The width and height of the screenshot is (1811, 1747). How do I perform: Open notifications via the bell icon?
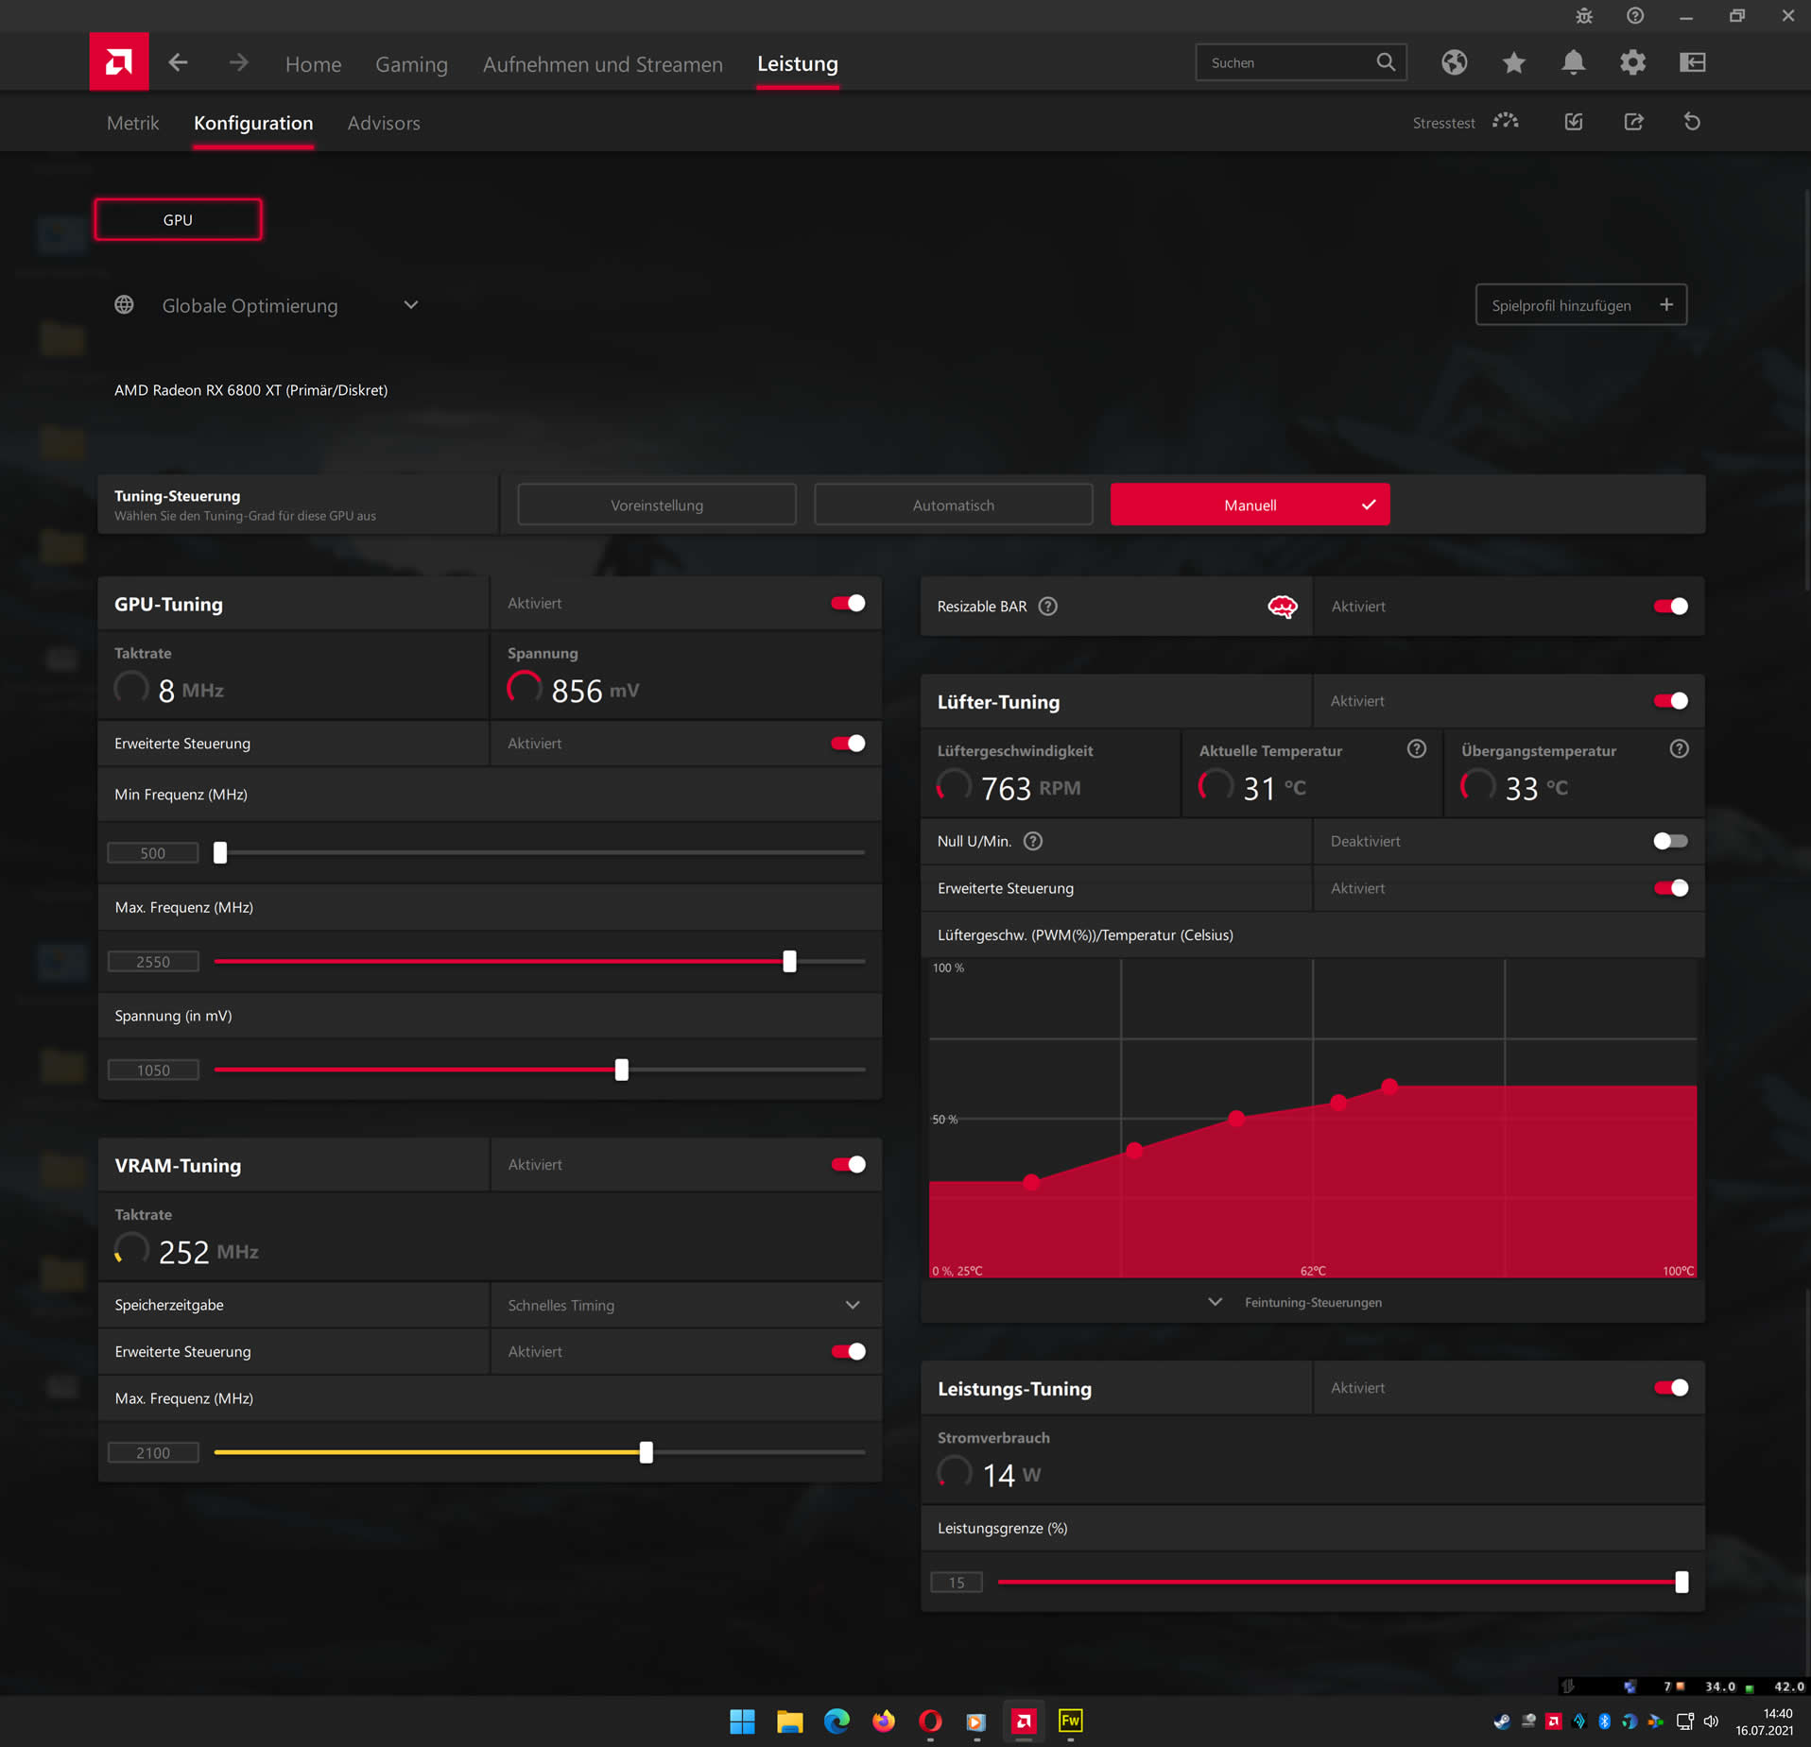coord(1573,61)
